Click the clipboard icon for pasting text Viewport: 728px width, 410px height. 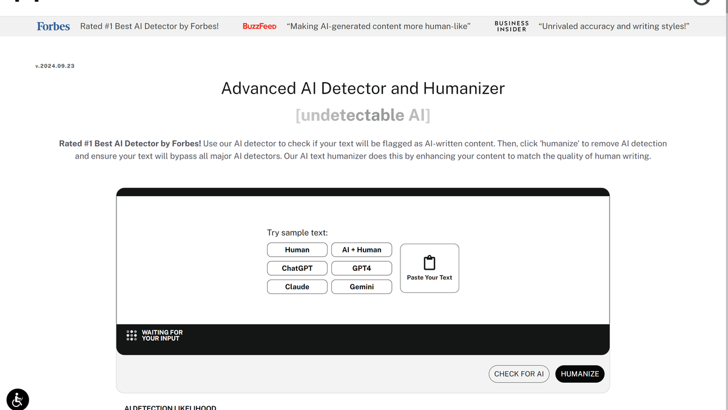coord(430,263)
